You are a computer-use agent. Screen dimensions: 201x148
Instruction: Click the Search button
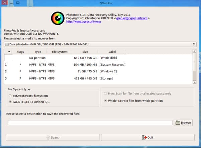point(53,138)
